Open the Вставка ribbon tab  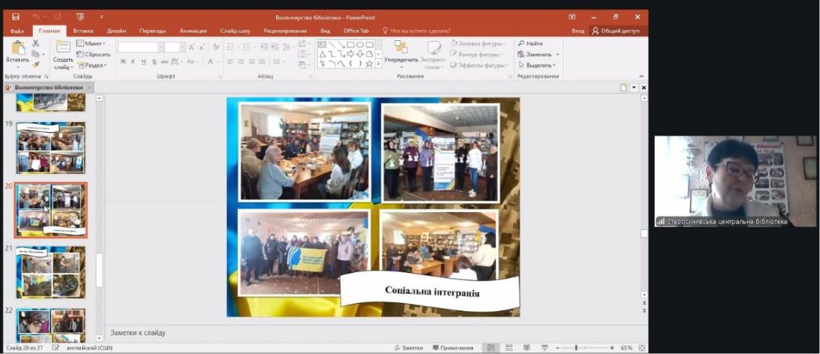click(83, 31)
